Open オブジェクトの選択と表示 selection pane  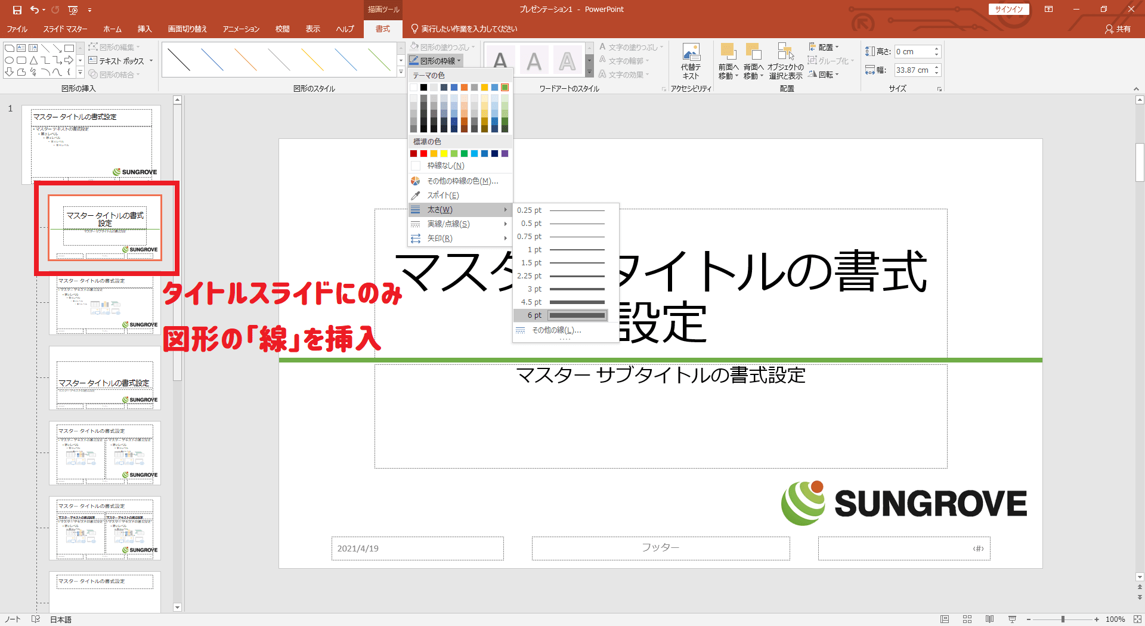pos(785,61)
